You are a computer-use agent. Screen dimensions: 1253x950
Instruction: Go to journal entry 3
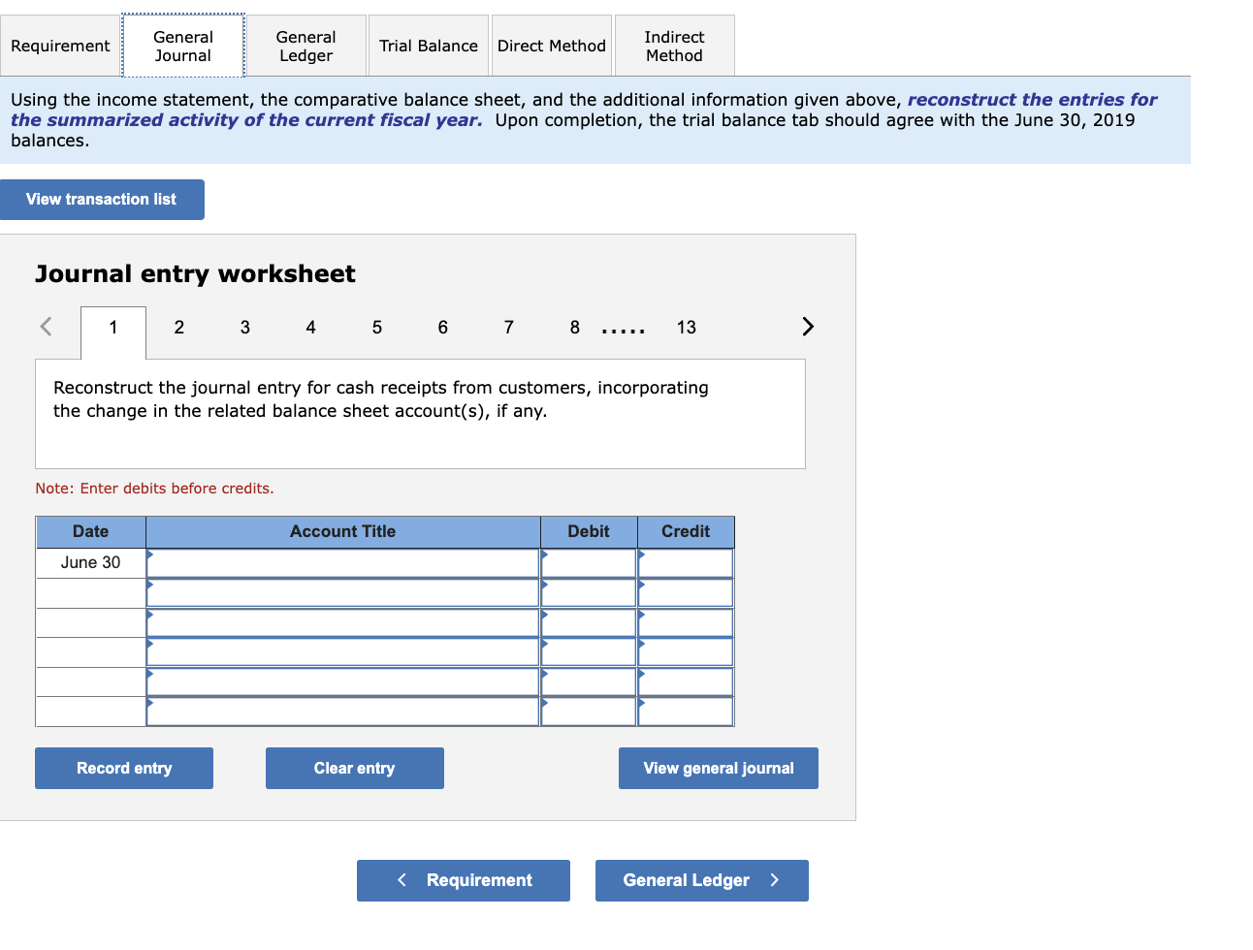click(245, 328)
